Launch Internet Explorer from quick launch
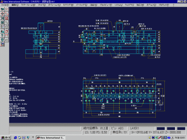Image resolution: width=187 pixels, height=140 pixels. [x=15, y=138]
